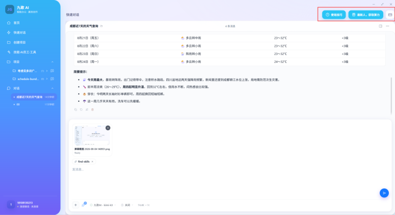
Task: Remove the attached screenshot png file
Action: tap(108, 128)
